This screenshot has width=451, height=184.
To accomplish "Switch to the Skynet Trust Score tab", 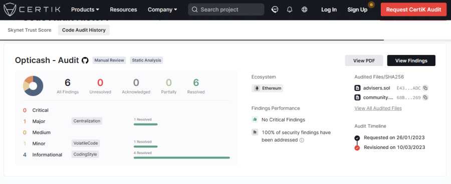I will click(30, 30).
